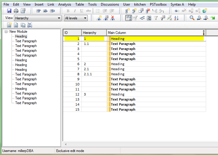
Task: Click the second column arrow toolbar icon
Action: pyautogui.click(x=46, y=11)
